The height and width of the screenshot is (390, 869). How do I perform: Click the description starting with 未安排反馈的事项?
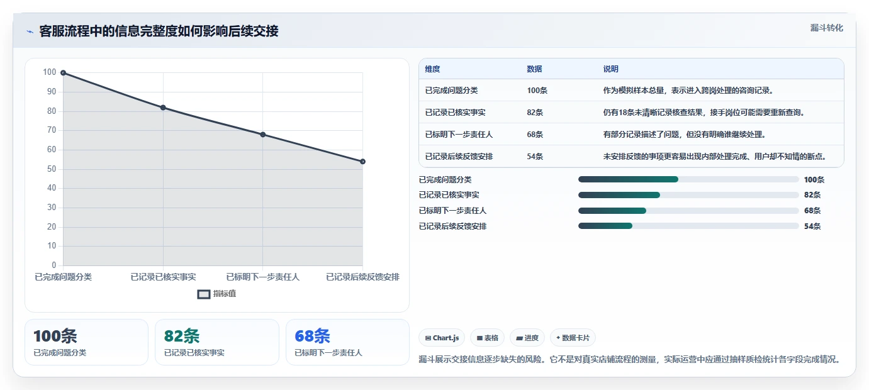pyautogui.click(x=715, y=157)
